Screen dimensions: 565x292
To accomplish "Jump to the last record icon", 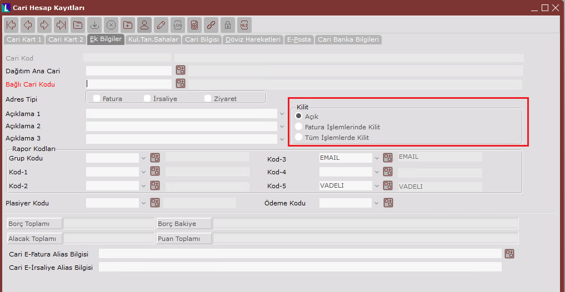I will 61,24.
